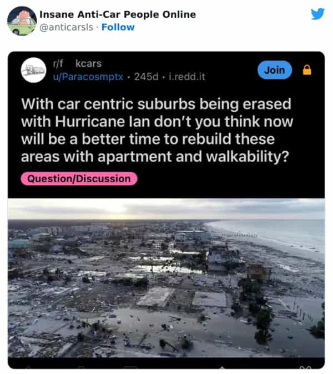The image size is (333, 374).
Task: Click the partially visible comment icon under photo
Action: pyautogui.click(x=130, y=368)
